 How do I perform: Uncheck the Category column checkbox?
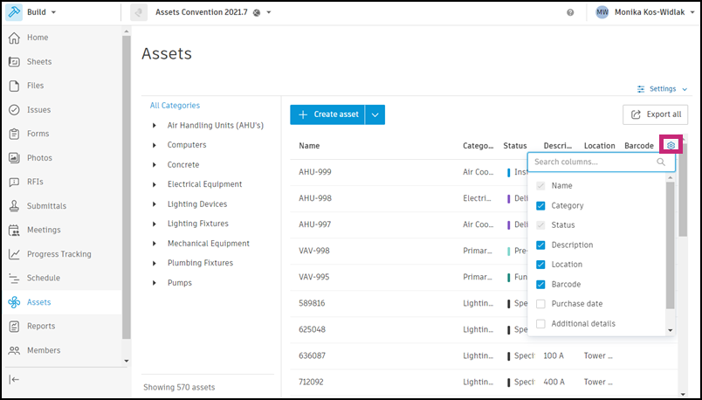click(x=540, y=205)
